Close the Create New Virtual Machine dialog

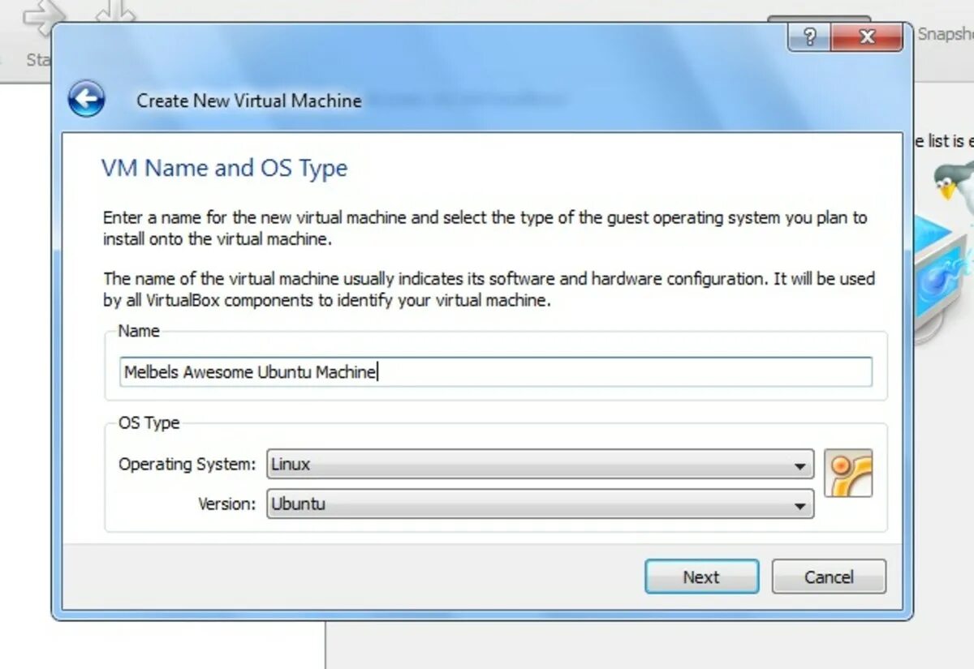pyautogui.click(x=867, y=36)
